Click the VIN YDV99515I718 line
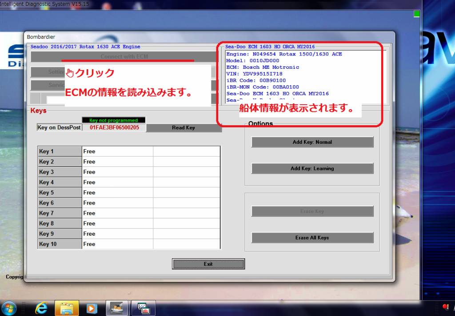The height and width of the screenshot is (316, 455). [x=254, y=74]
